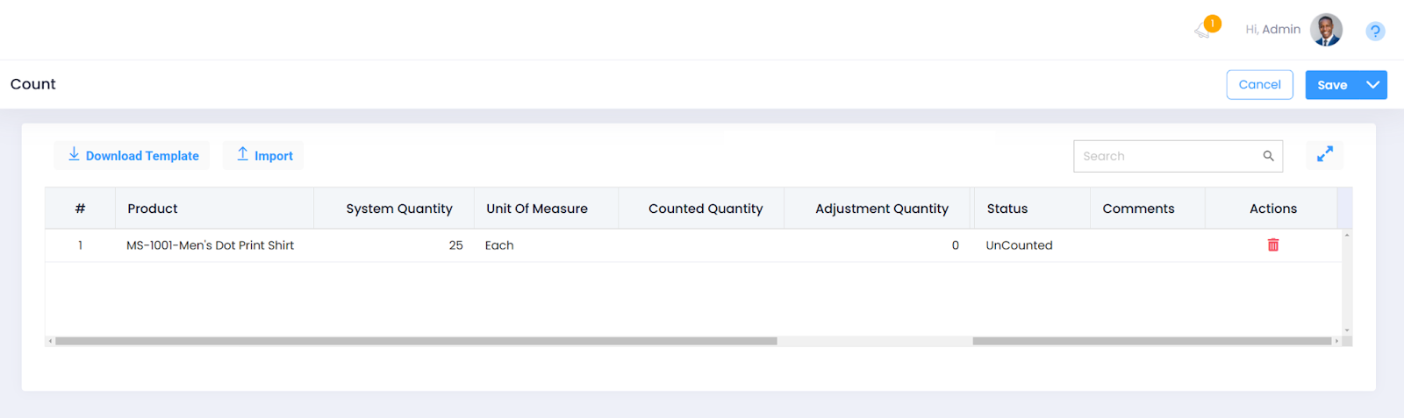Screen dimensions: 1404x418
Task: Click the vertical scrollbar down arrow
Action: click(1347, 330)
